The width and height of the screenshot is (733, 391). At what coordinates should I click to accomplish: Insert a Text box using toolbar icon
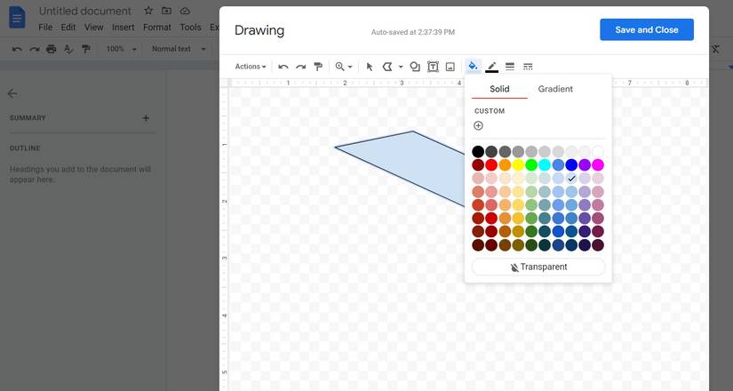tap(433, 67)
